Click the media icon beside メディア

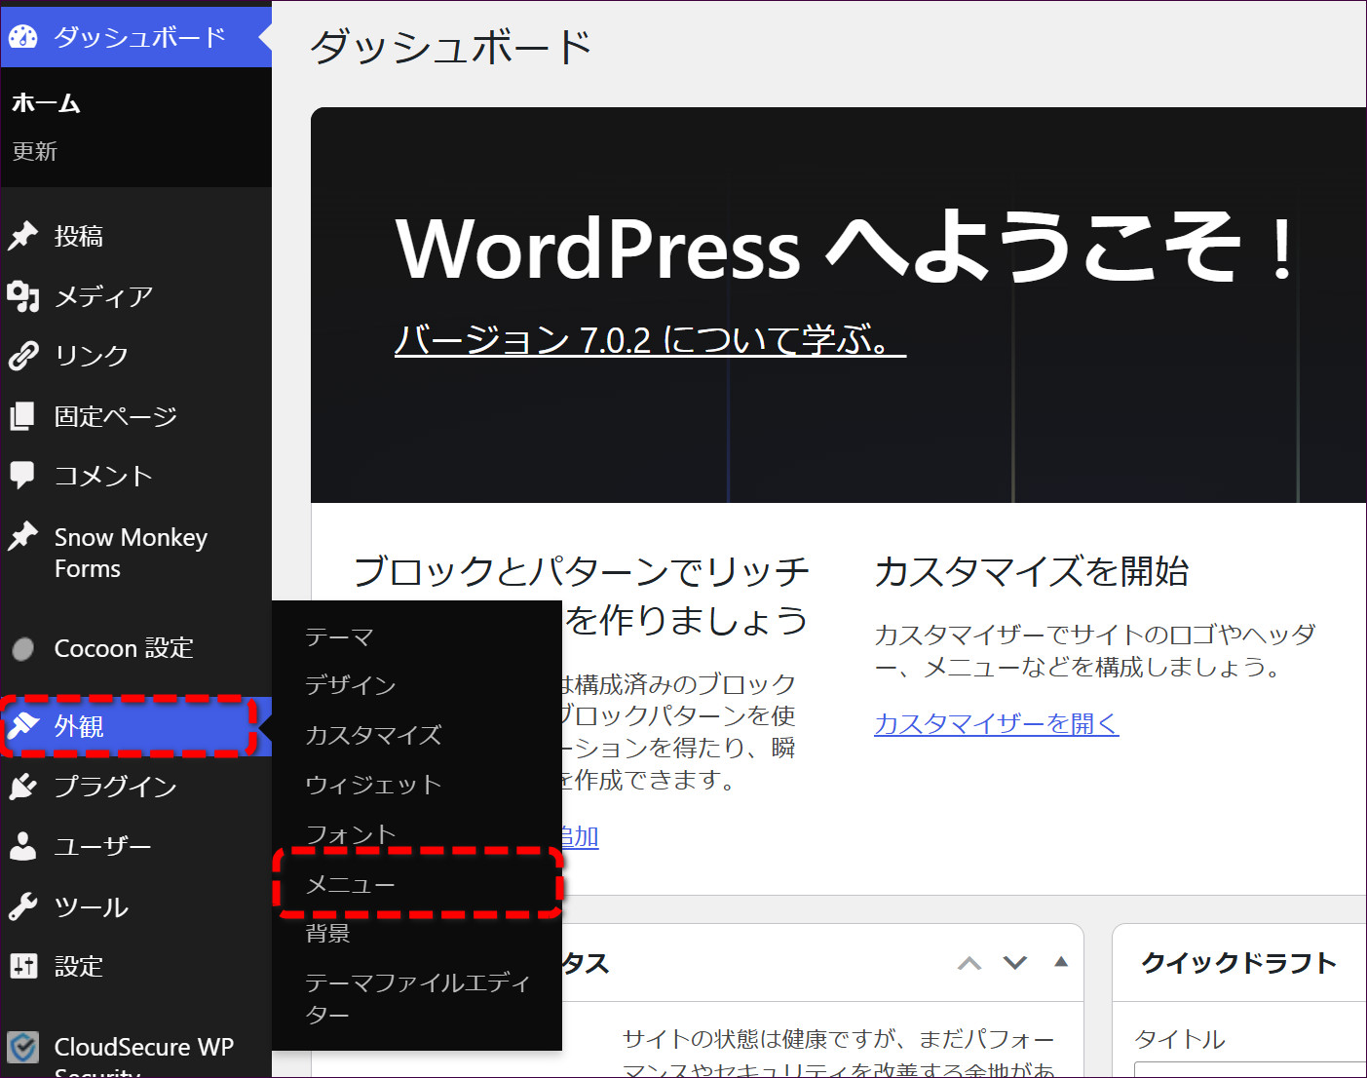pyautogui.click(x=22, y=296)
